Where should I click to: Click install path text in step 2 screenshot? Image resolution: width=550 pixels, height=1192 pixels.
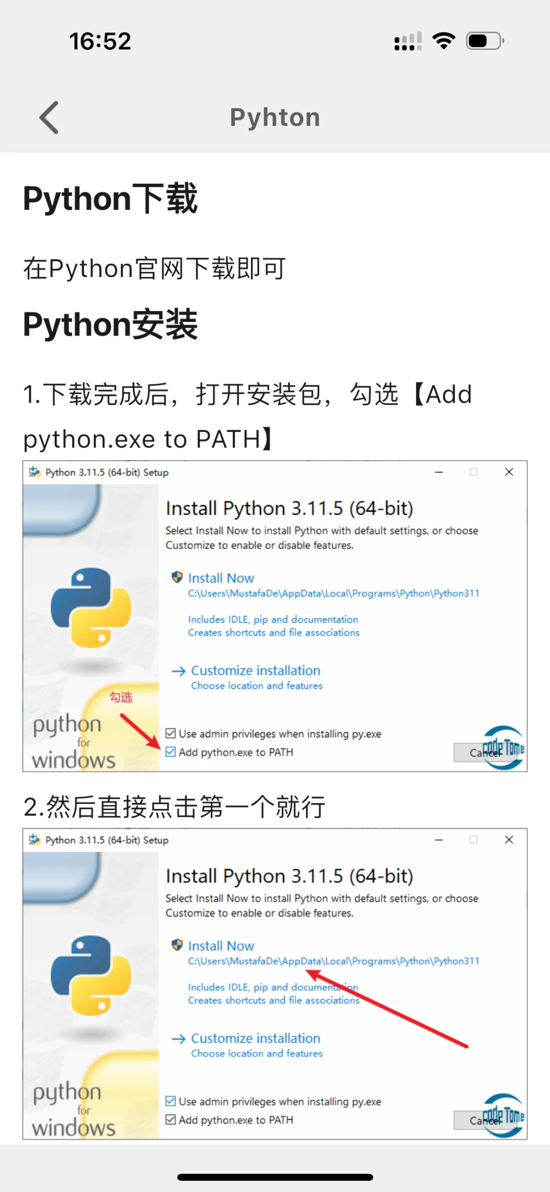pos(334,961)
